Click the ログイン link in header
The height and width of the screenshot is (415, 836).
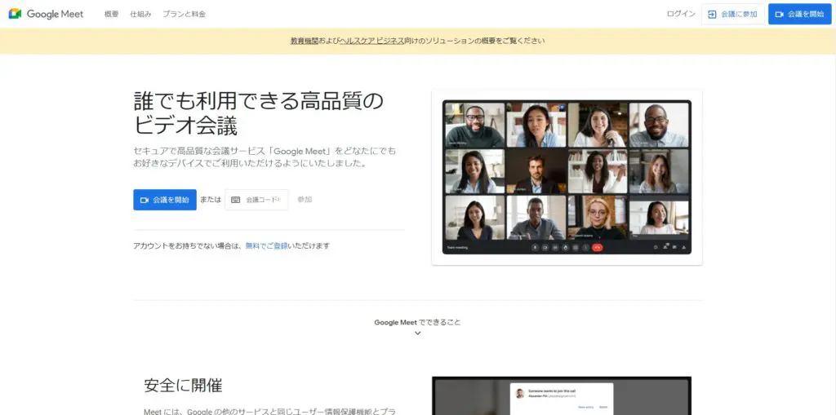tap(681, 14)
